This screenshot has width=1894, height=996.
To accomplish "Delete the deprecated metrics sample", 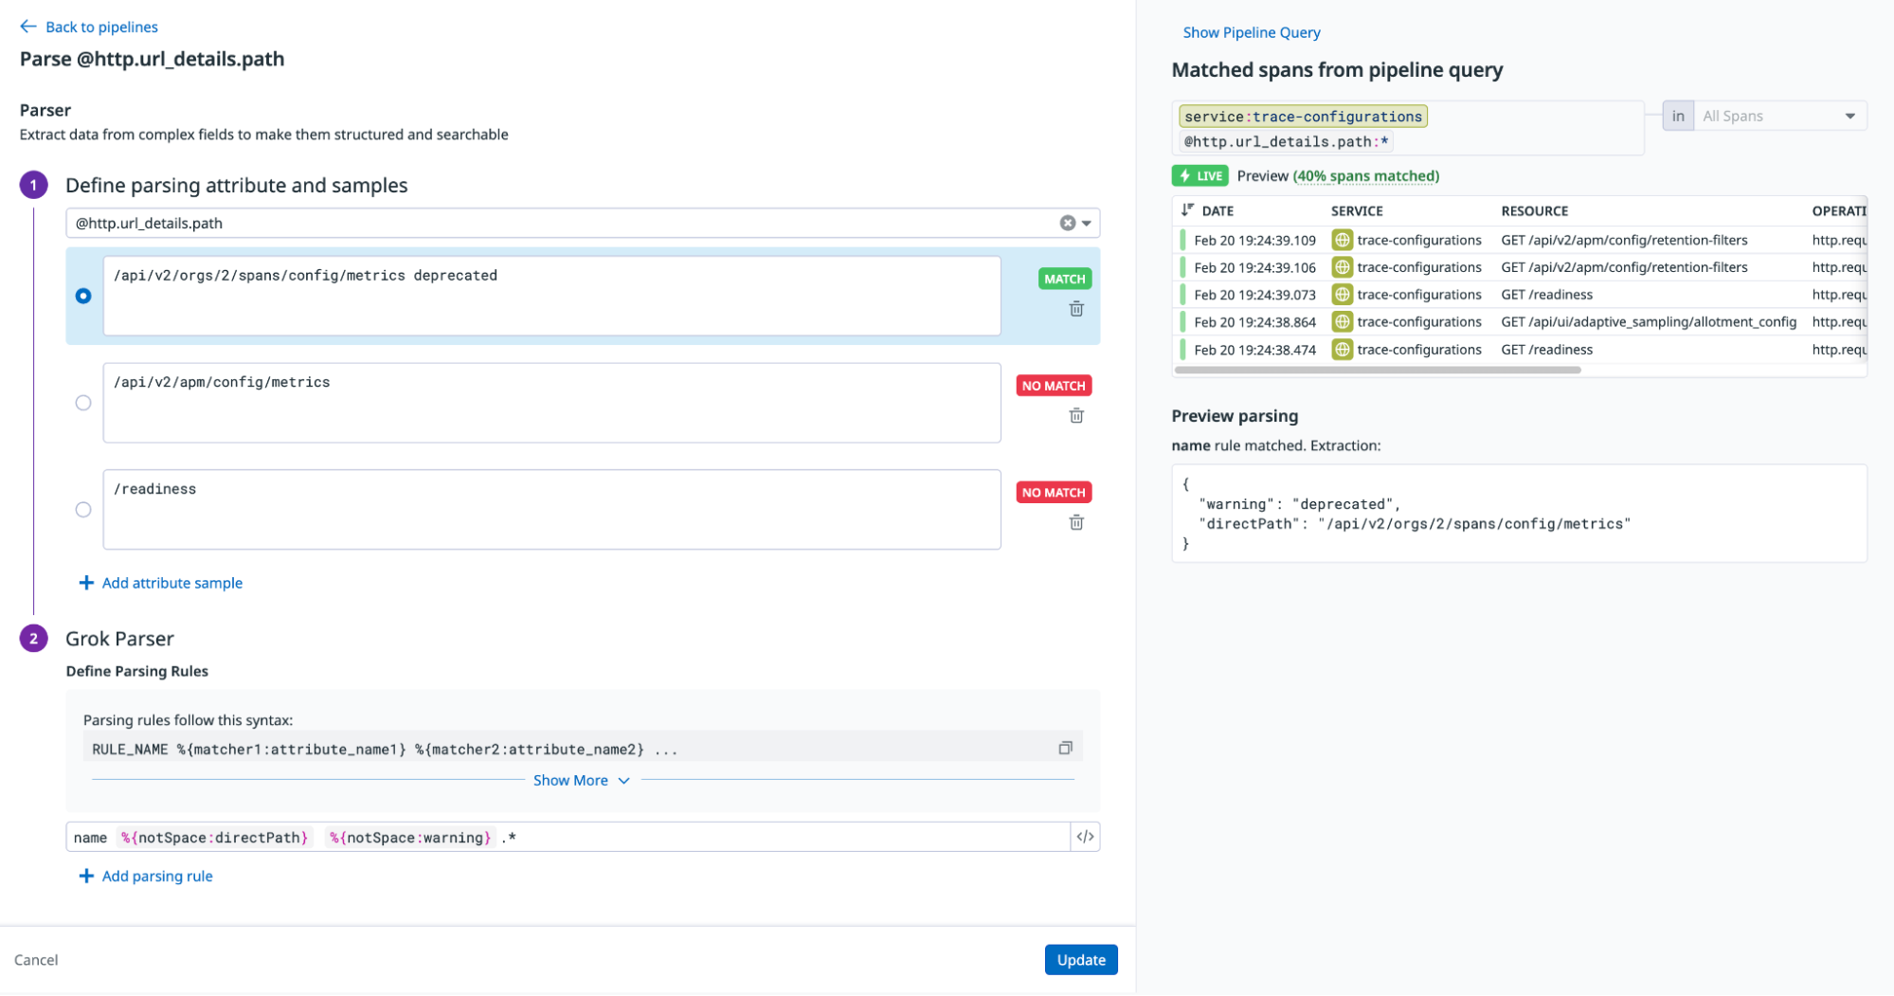I will 1076,309.
